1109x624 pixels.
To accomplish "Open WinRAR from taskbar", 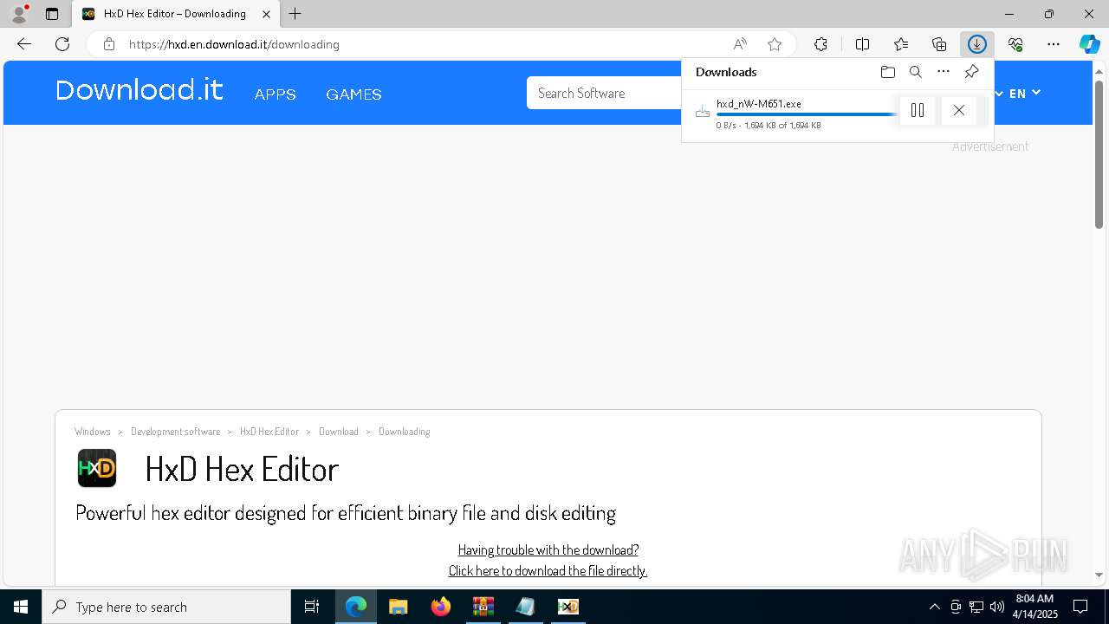I will point(483,607).
